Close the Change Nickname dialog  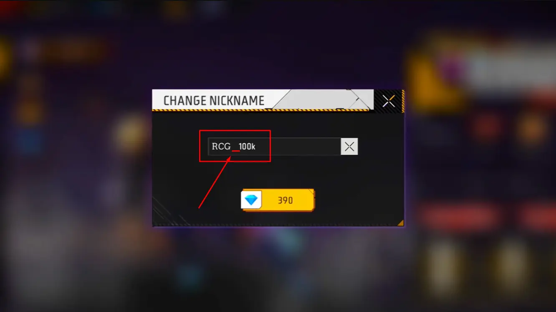tap(389, 101)
